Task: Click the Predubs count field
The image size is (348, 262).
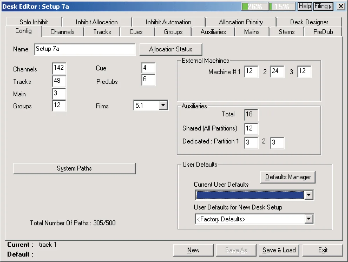Action: click(x=148, y=80)
